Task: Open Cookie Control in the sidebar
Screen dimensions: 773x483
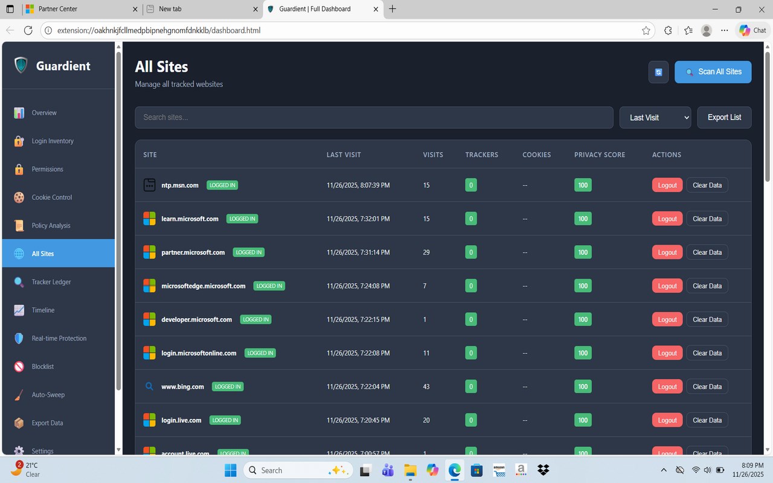Action: tap(59, 197)
